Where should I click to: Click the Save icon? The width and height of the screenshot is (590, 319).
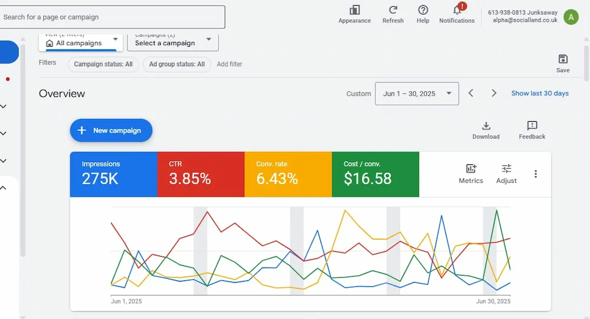tap(563, 59)
